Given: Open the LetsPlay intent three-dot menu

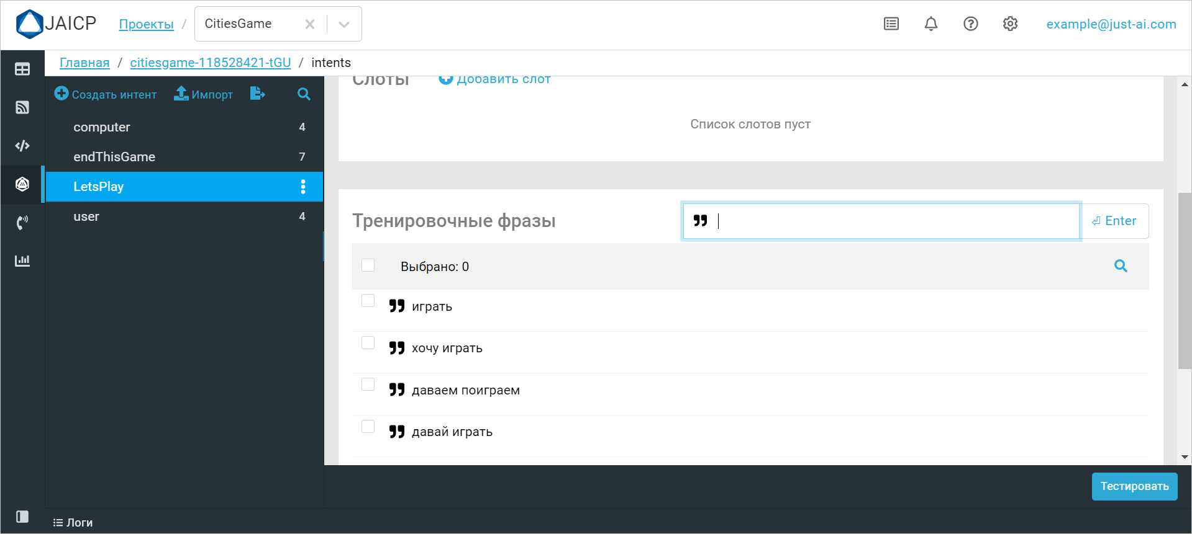Looking at the screenshot, I should tap(303, 187).
